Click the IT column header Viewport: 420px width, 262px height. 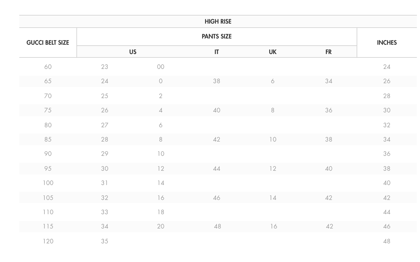click(x=217, y=52)
